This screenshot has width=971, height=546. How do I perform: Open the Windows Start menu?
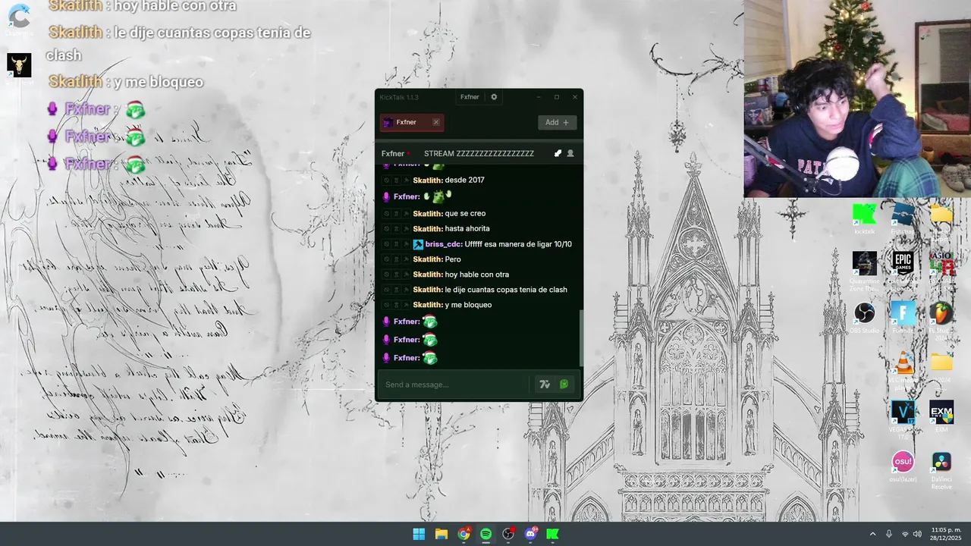click(x=419, y=534)
